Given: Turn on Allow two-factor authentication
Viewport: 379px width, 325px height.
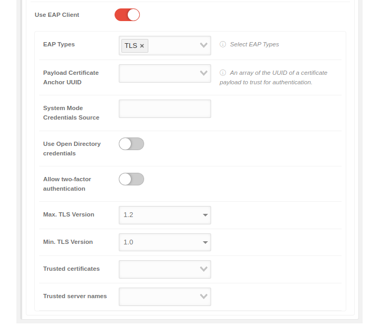Looking at the screenshot, I should pos(131,179).
